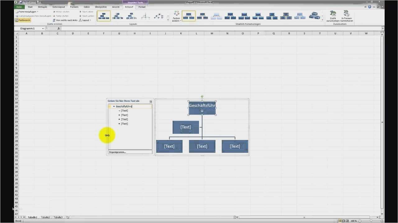The image size is (398, 223).
Task: Open the Farben ändern color menu
Action: pyautogui.click(x=176, y=16)
